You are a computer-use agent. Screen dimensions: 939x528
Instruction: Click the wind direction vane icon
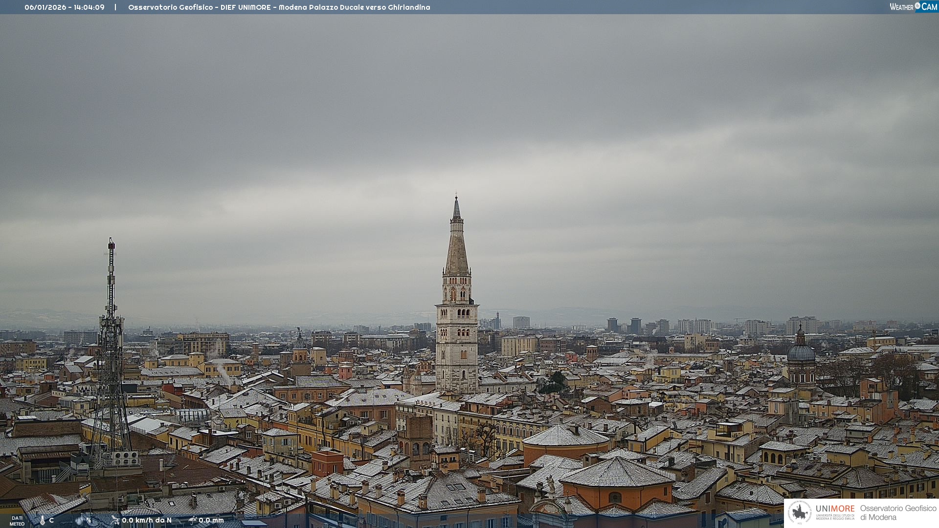coord(115,520)
